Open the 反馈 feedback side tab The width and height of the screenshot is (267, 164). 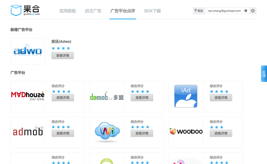[264, 74]
